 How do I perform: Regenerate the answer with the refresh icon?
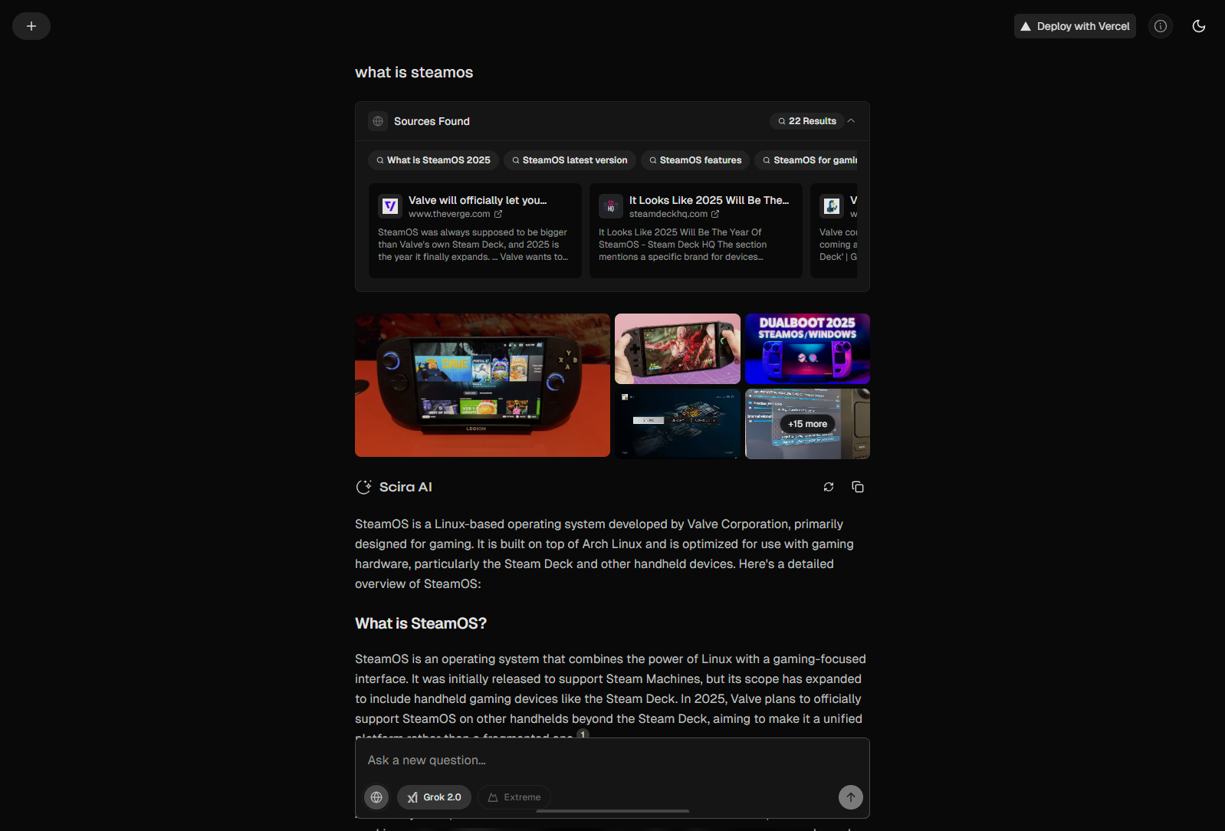(x=829, y=487)
